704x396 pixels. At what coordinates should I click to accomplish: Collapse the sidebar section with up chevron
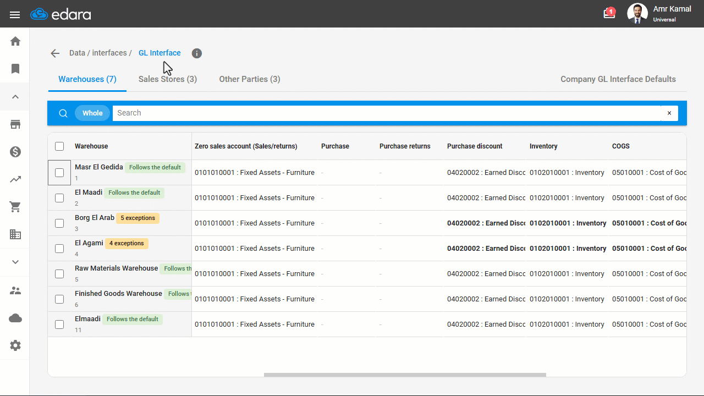point(15,97)
